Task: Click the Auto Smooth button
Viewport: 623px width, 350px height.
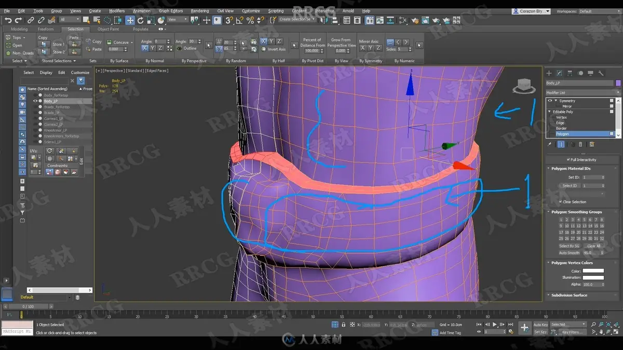Action: click(x=570, y=253)
